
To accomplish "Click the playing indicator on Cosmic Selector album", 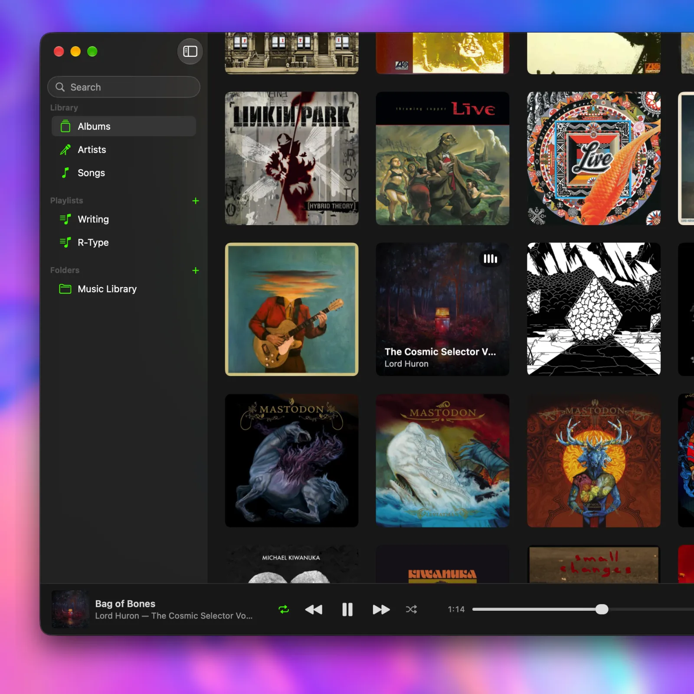I will tap(490, 259).
